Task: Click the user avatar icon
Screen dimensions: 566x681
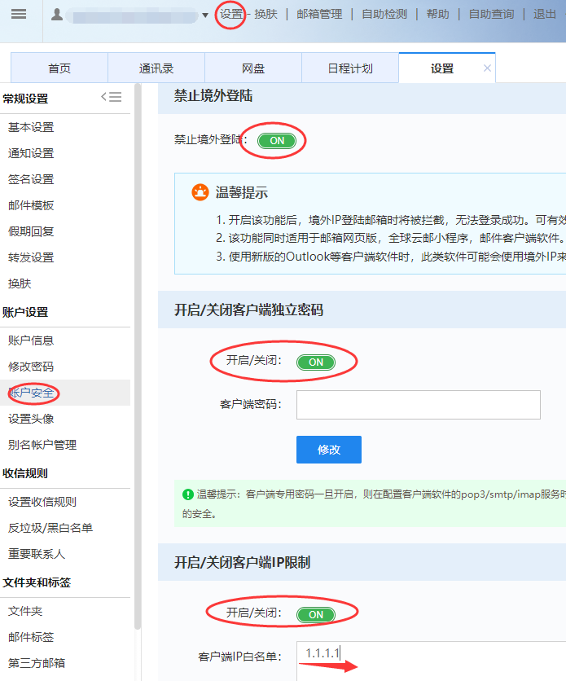Action: point(57,15)
